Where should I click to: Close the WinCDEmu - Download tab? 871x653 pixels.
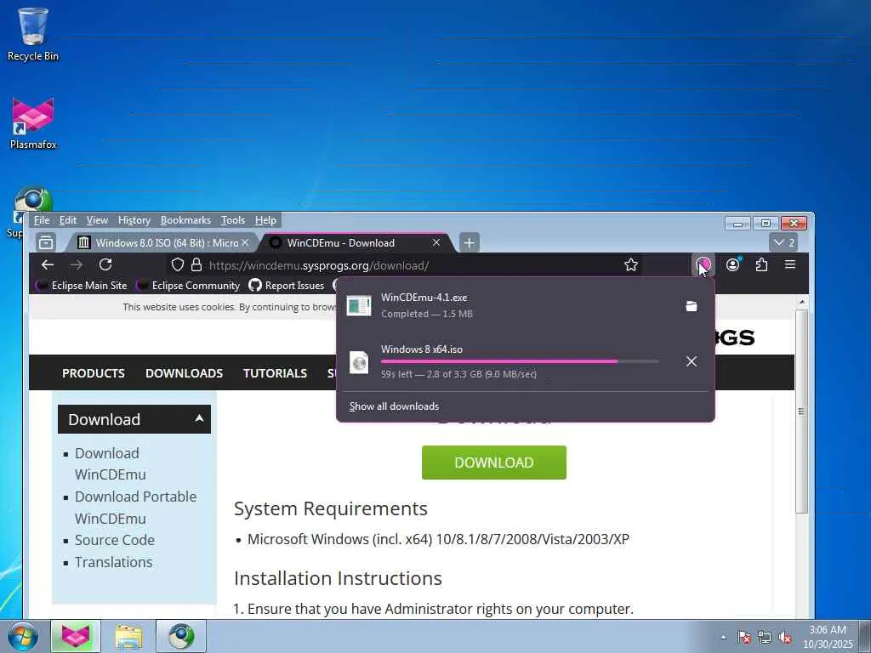[436, 242]
